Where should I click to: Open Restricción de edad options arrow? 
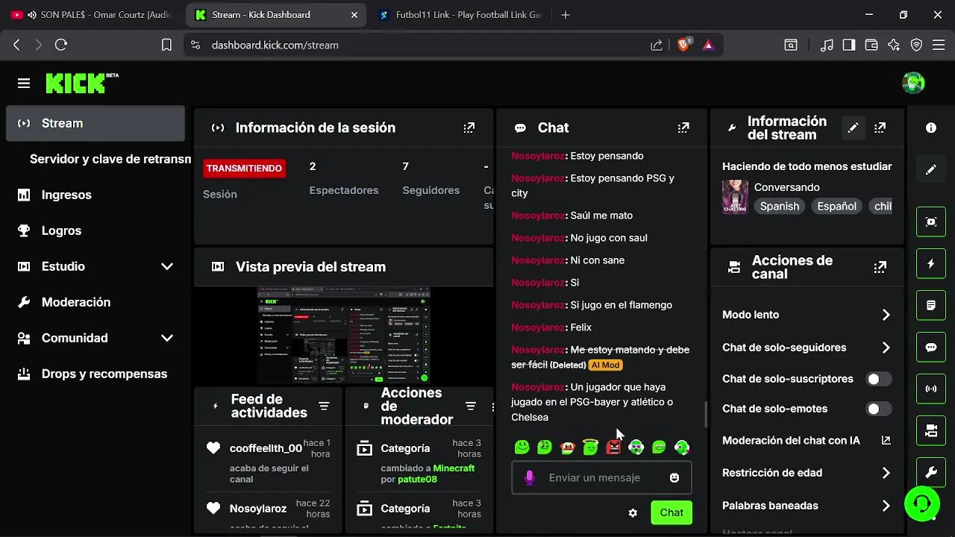(886, 473)
